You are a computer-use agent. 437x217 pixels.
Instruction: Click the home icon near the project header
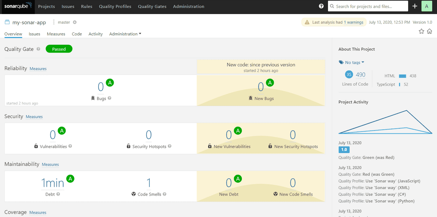click(429, 31)
